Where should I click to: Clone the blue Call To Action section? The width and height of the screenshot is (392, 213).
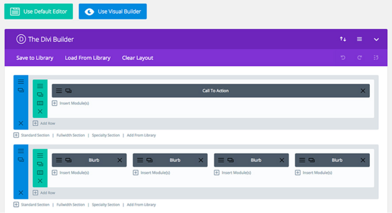pos(21,90)
